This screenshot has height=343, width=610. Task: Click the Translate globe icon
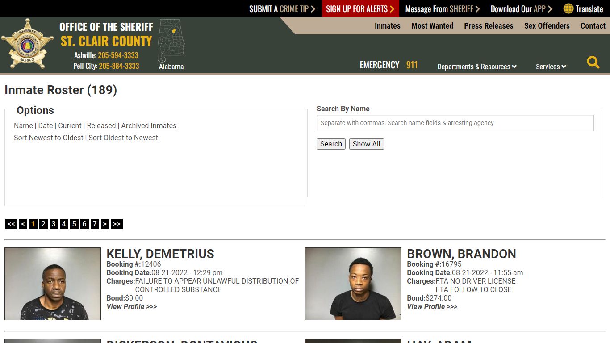point(568,8)
